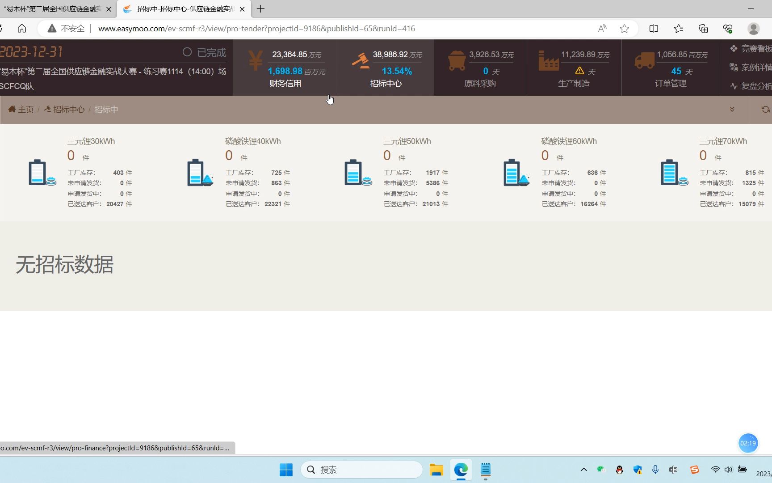Image resolution: width=772 pixels, height=483 pixels.
Task: Open the 生产制造 factory icon
Action: coord(548,61)
